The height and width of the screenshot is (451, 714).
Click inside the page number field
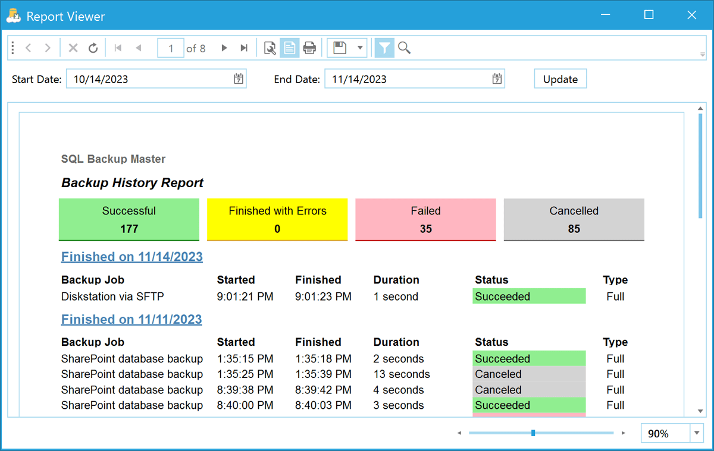click(x=171, y=48)
